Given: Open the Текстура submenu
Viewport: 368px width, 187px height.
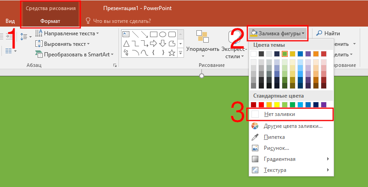Looking at the screenshot, I should 291,170.
